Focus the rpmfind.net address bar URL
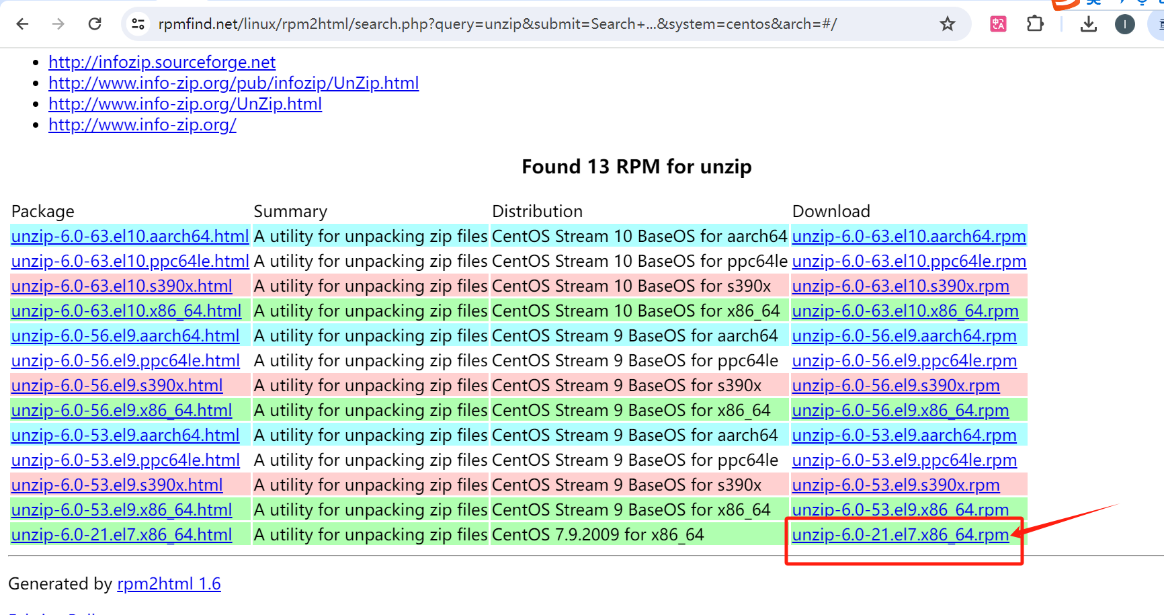This screenshot has height=615, width=1164. (497, 24)
